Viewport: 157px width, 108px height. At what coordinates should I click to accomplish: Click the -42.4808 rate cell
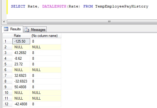pos(21,104)
